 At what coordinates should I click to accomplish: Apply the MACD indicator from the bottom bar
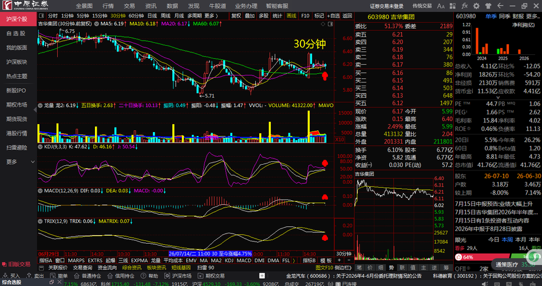coord(244,260)
